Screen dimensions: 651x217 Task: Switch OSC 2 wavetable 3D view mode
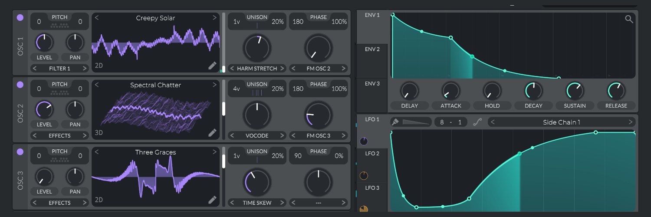(x=99, y=132)
